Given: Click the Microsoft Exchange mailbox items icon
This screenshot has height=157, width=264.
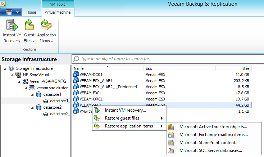Looking at the screenshot, I should point(172,135).
